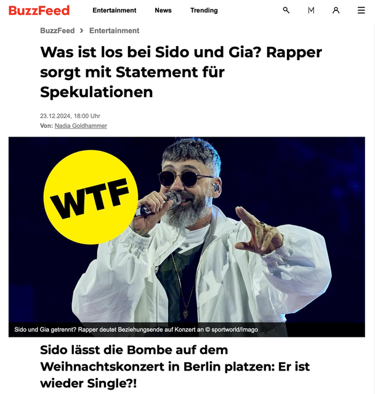Open the News navigation item
Screen dimensions: 375x394
pyautogui.click(x=163, y=10)
